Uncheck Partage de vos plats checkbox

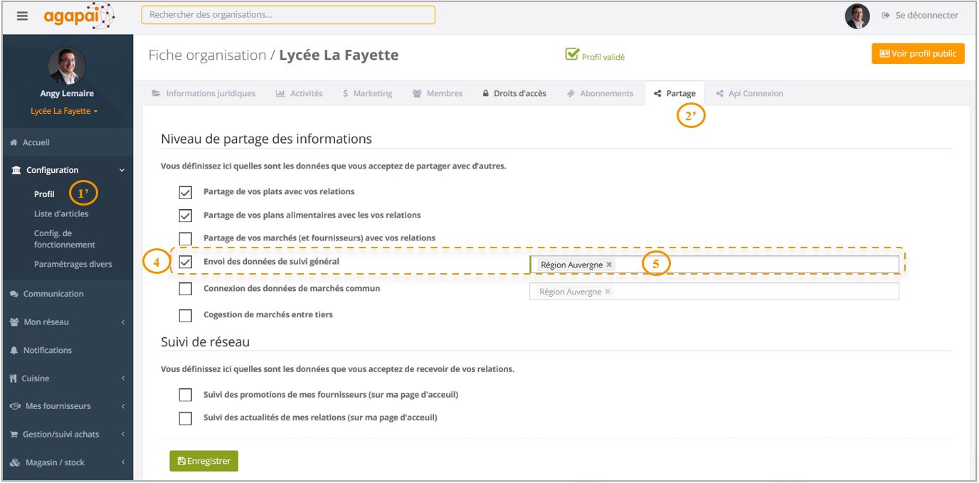(186, 192)
